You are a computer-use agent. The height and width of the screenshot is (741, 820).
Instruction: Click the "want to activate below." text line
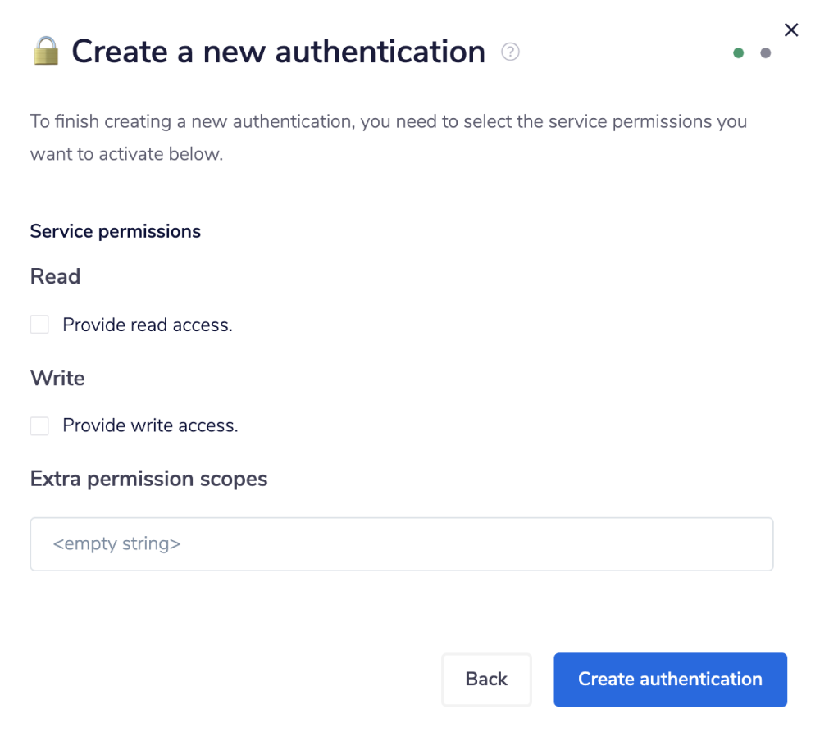(126, 153)
